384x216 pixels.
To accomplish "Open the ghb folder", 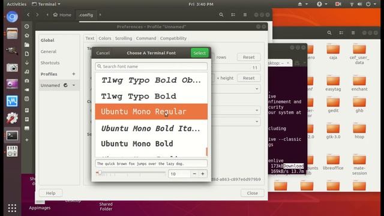I will click(359, 105).
